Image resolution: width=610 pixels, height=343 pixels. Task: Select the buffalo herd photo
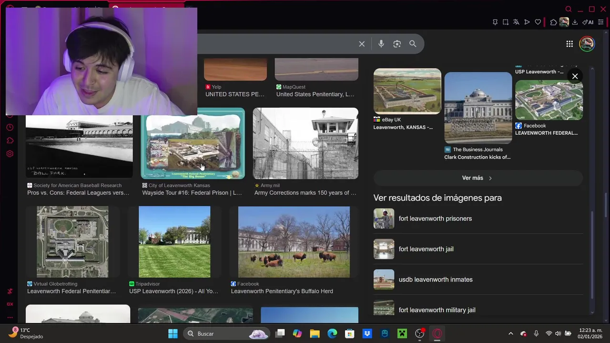[294, 242]
